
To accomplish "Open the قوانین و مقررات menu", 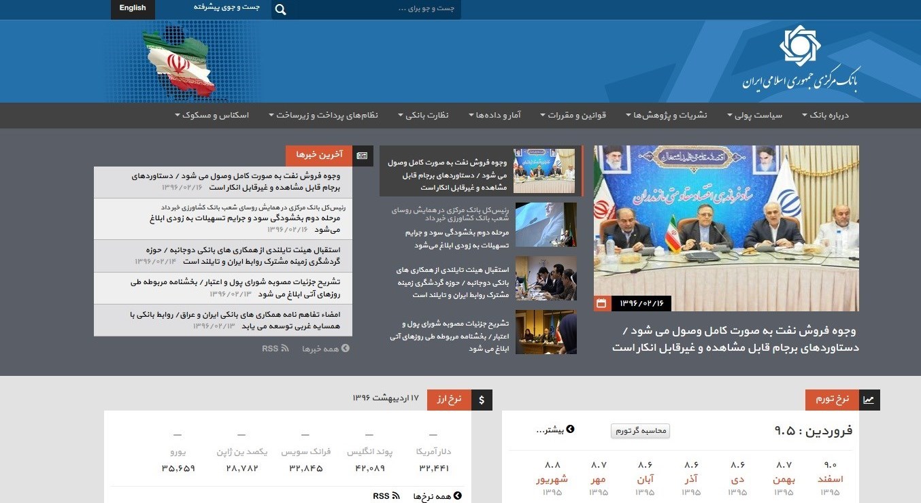I will click(573, 116).
